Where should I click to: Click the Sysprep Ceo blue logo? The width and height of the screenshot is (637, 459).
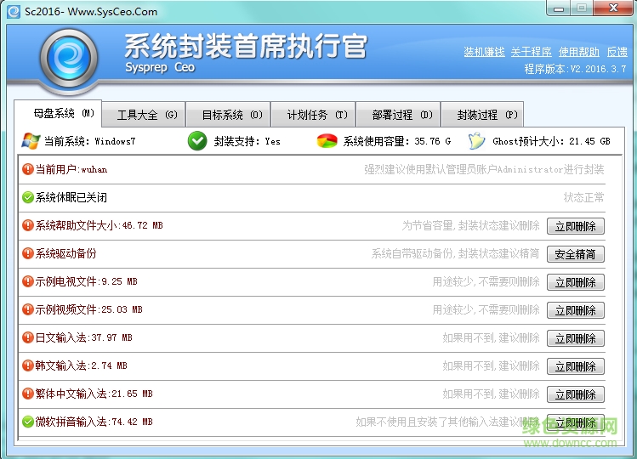point(62,59)
